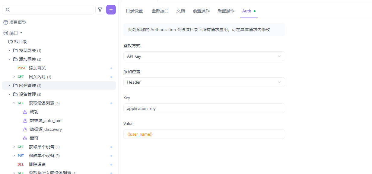Open the 添加位置 Header dropdown
Viewport: 372px width, 174px height.
click(204, 82)
